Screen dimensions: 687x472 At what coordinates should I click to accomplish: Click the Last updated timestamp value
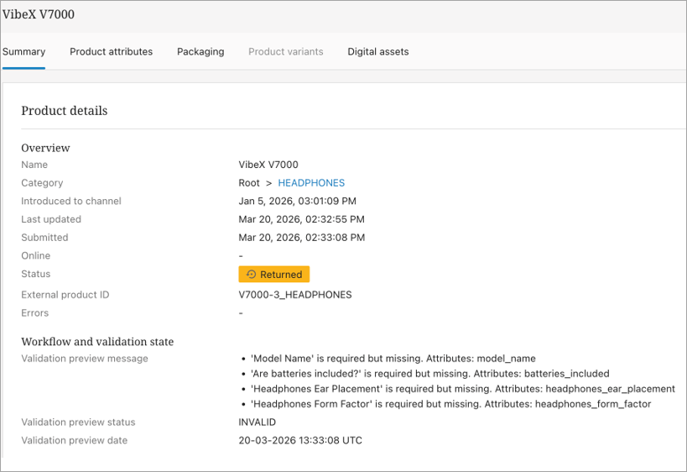point(301,219)
